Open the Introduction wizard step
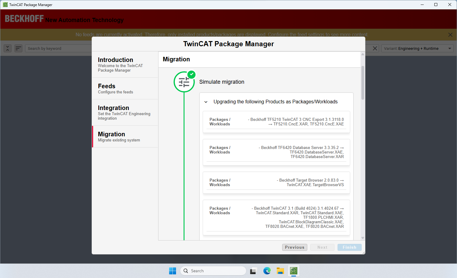Image resolution: width=457 pixels, height=278 pixels. pos(125,64)
